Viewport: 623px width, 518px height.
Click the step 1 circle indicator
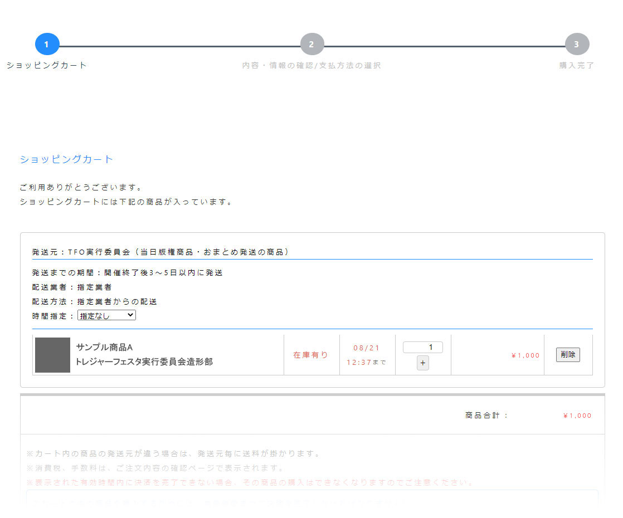pos(47,45)
